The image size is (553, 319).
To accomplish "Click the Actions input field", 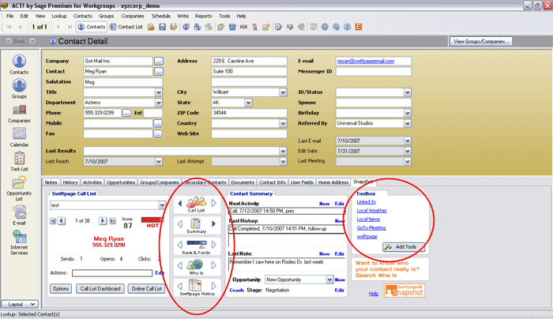I will click(x=112, y=273).
